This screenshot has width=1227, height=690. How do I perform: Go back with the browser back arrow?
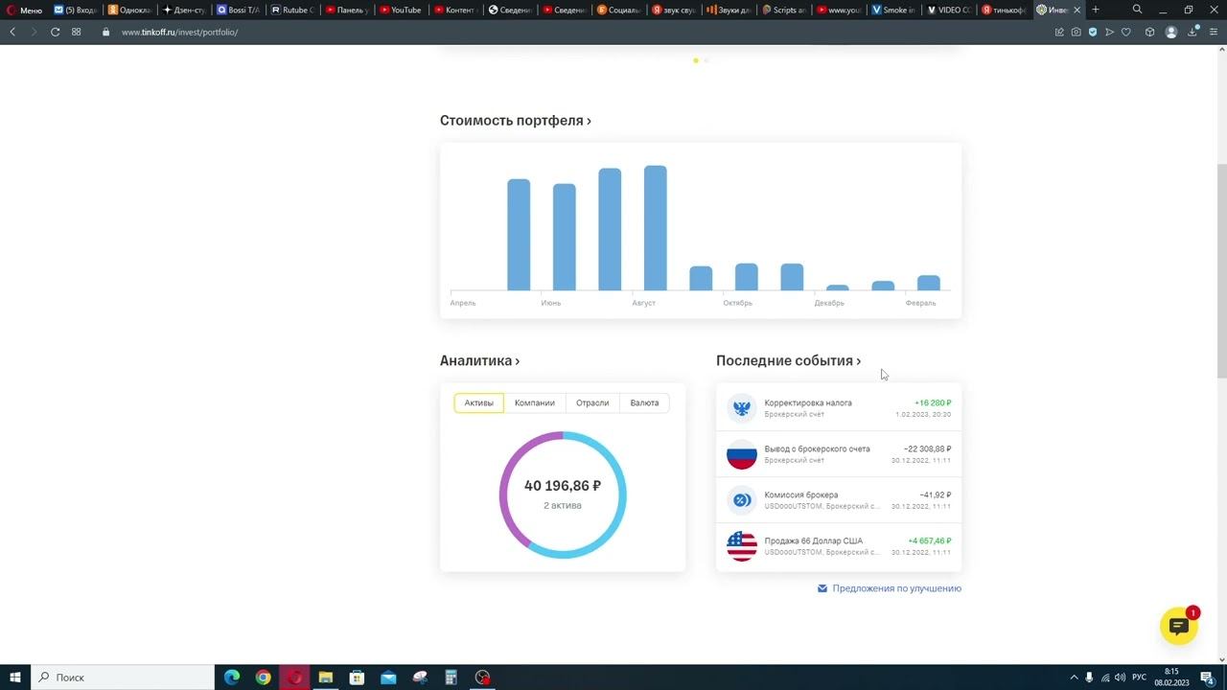[x=12, y=32]
